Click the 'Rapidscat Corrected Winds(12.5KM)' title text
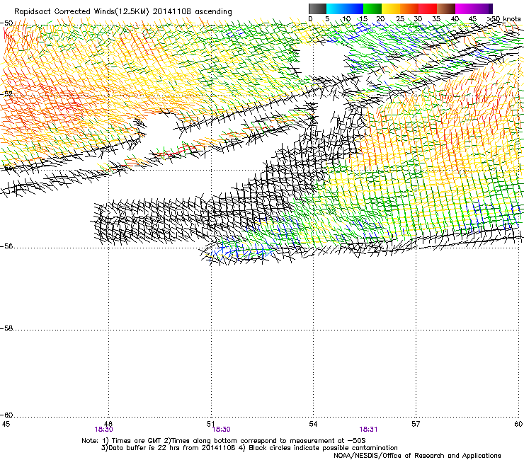Viewport: 524px width, 460px height. click(x=81, y=12)
